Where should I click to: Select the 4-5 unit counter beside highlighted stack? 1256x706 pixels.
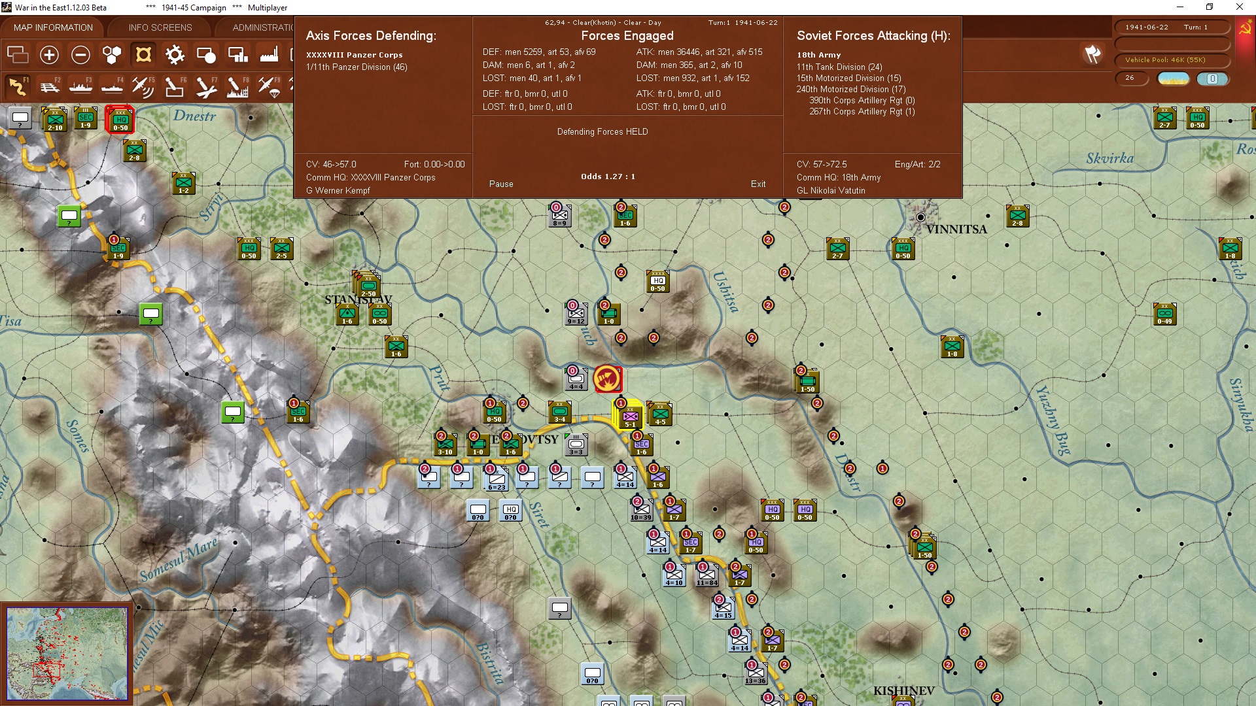point(661,414)
